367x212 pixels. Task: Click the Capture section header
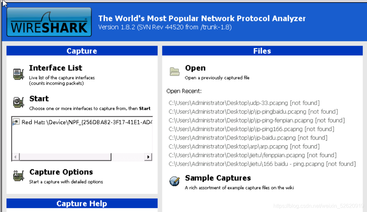(82, 51)
